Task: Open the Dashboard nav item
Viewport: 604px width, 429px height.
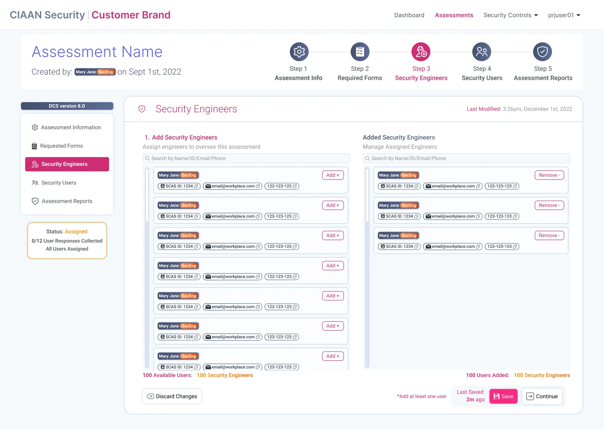Action: pyautogui.click(x=409, y=15)
